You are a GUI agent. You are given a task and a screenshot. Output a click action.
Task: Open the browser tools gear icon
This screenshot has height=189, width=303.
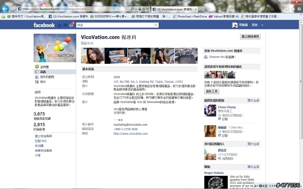click(299, 9)
